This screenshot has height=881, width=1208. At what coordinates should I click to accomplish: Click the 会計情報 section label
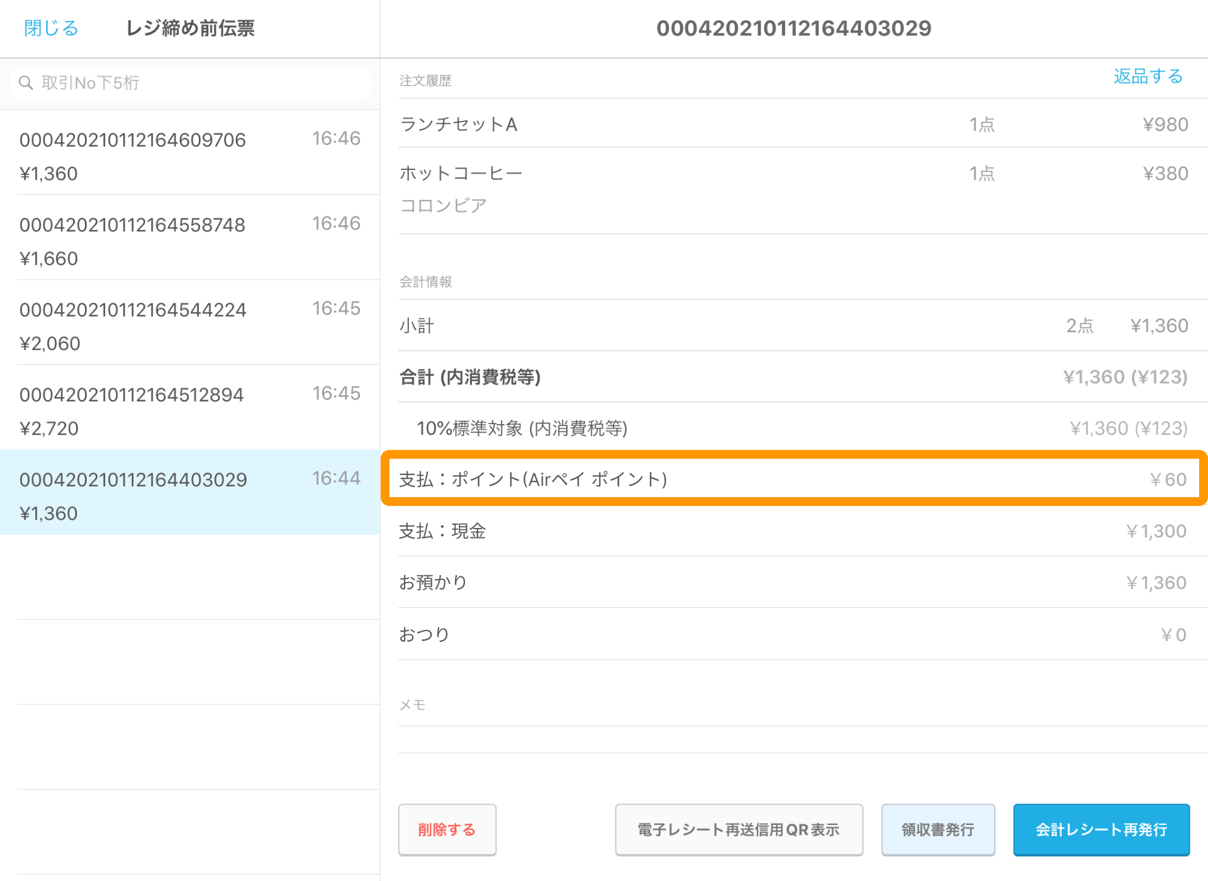[425, 282]
